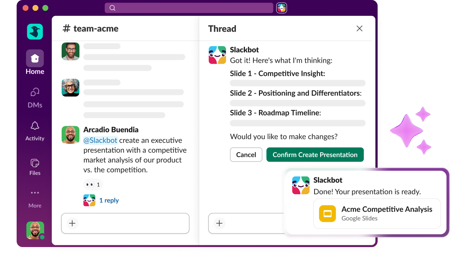Click the Slackbot name in thread

[x=244, y=49]
